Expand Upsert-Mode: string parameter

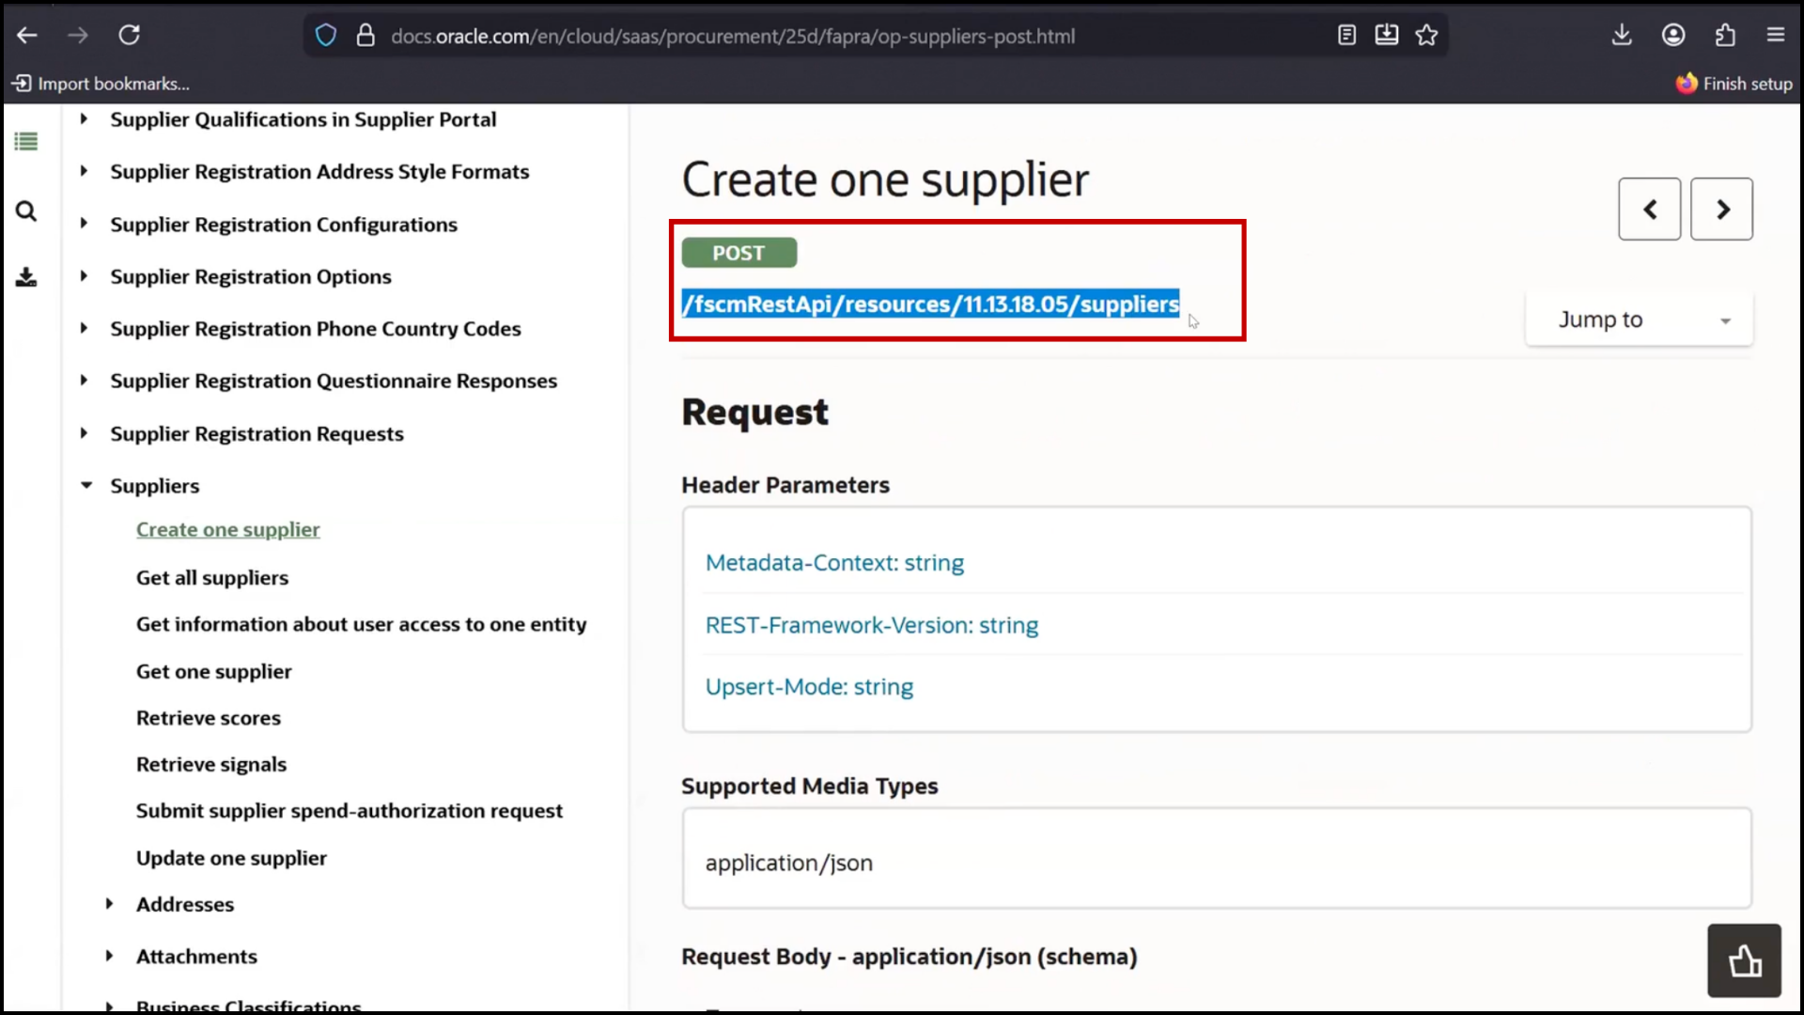[809, 687]
